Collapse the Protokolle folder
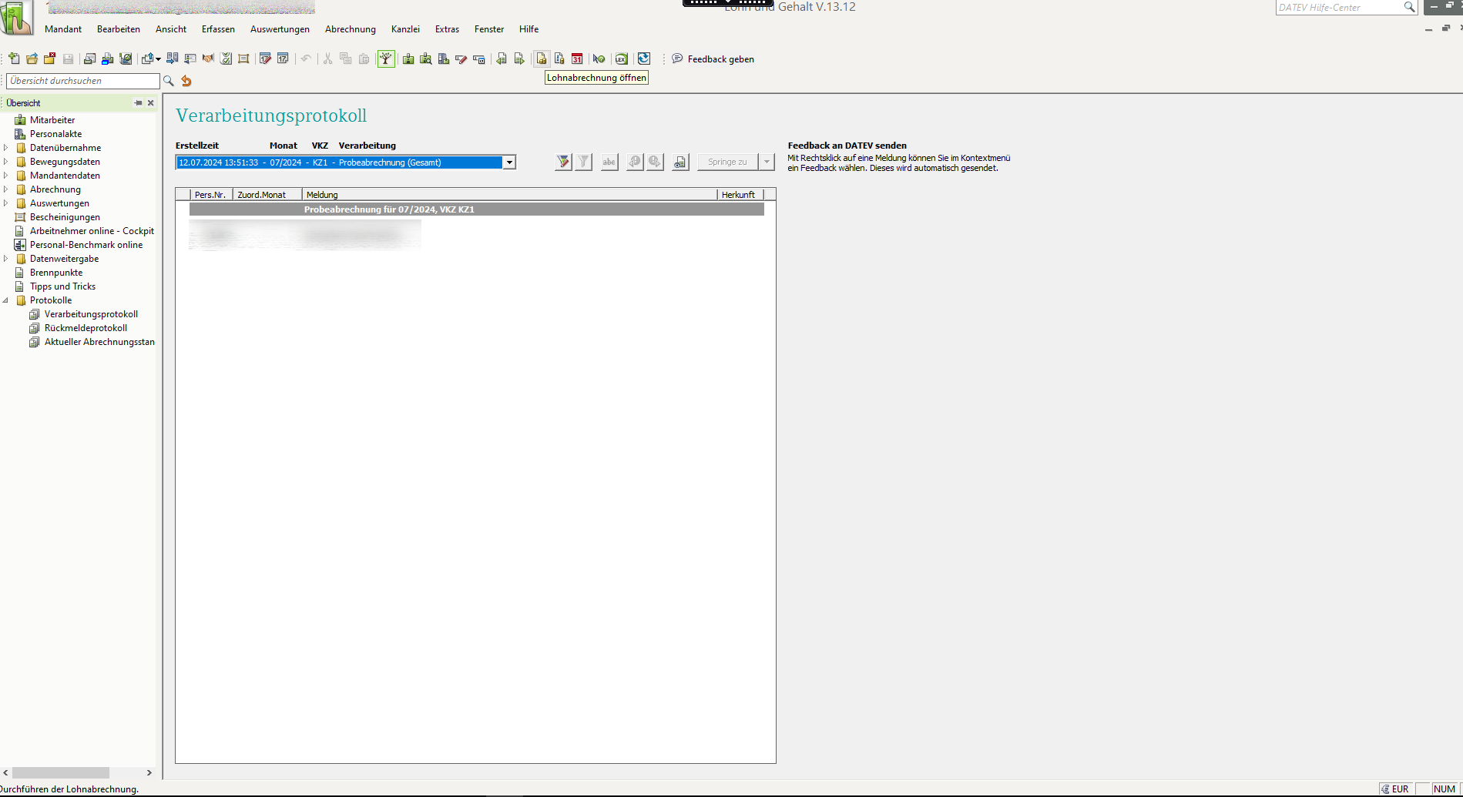 pyautogui.click(x=6, y=300)
